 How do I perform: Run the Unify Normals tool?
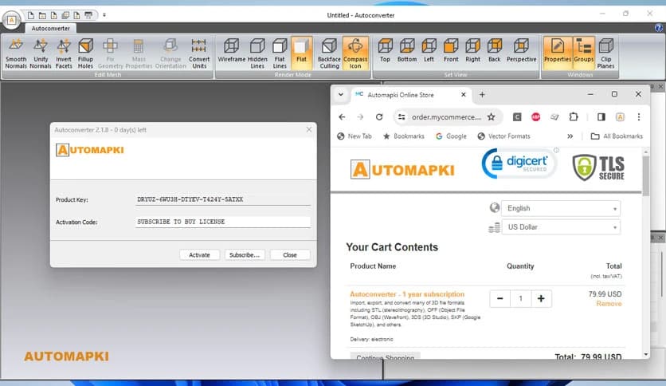click(x=41, y=53)
